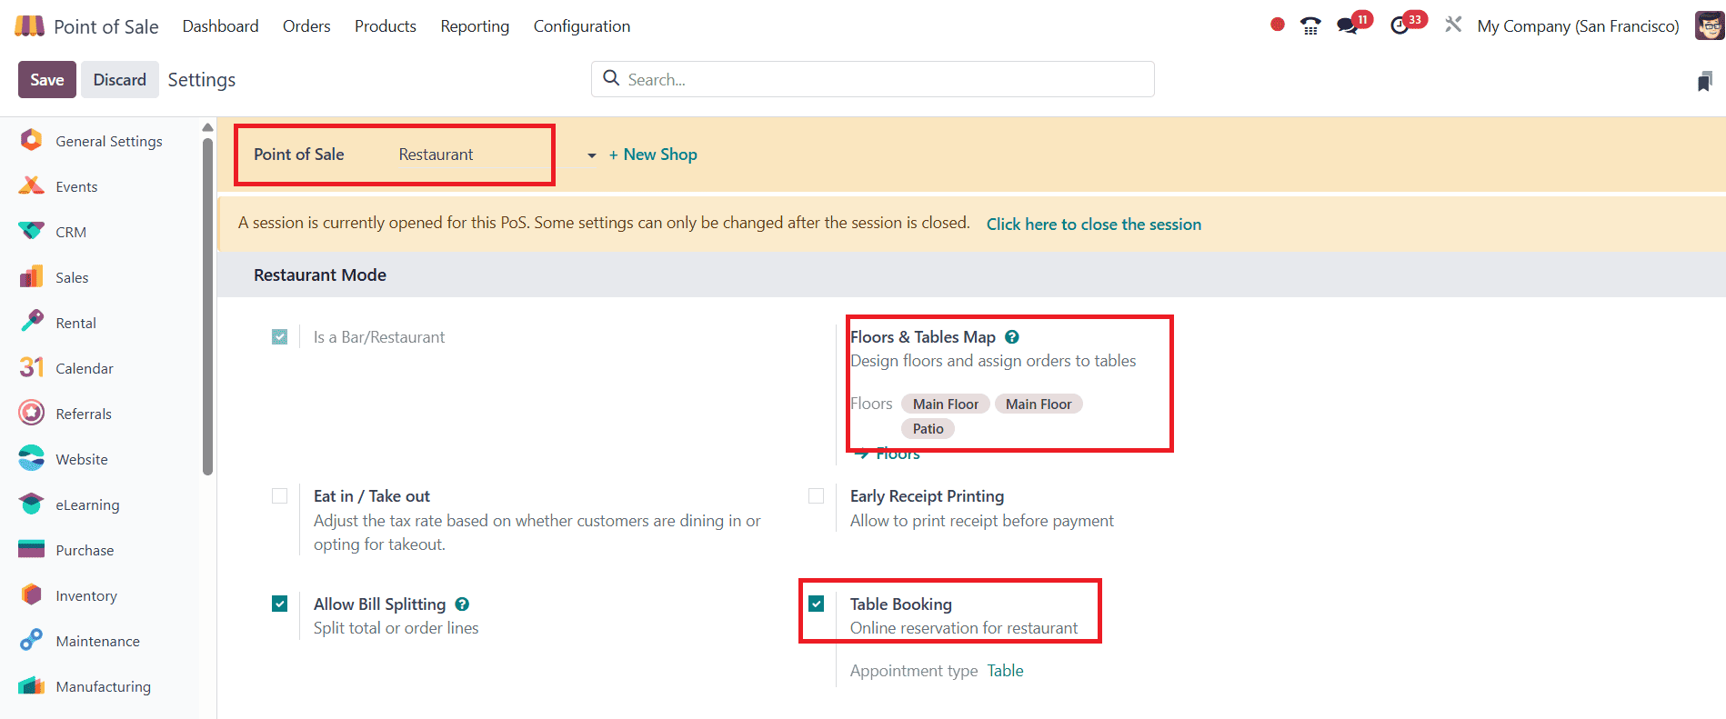Click the bookmark icon near the search bar

[x=1705, y=82]
